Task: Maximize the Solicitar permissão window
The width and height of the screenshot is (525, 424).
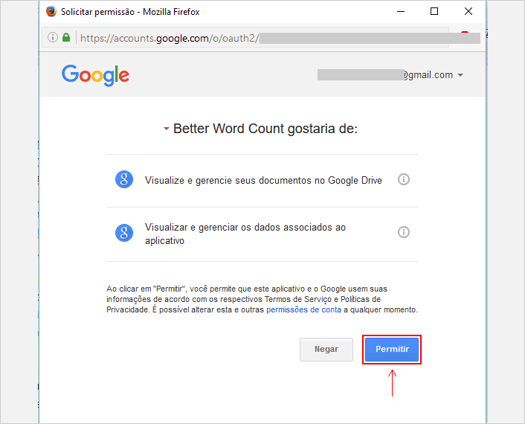Action: [x=434, y=11]
